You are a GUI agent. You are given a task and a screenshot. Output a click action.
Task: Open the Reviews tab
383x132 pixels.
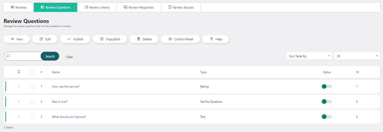(x=19, y=7)
